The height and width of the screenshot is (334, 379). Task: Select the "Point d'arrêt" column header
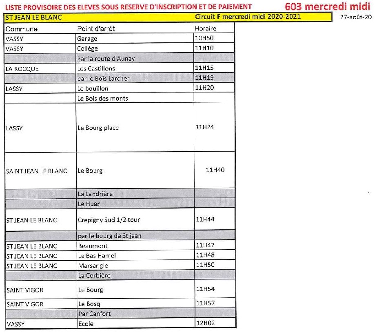click(x=96, y=29)
